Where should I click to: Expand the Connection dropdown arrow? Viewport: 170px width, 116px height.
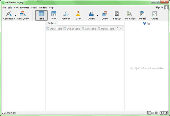coord(16,16)
